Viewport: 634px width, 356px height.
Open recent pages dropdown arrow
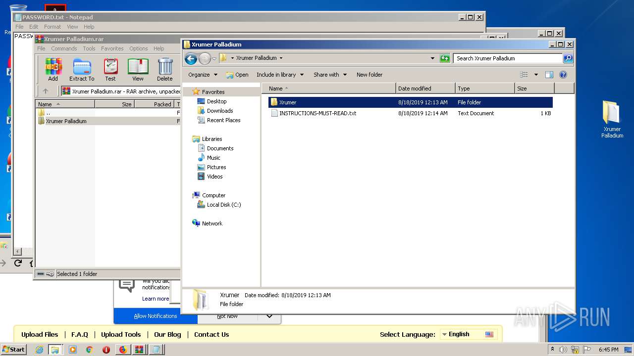click(214, 58)
